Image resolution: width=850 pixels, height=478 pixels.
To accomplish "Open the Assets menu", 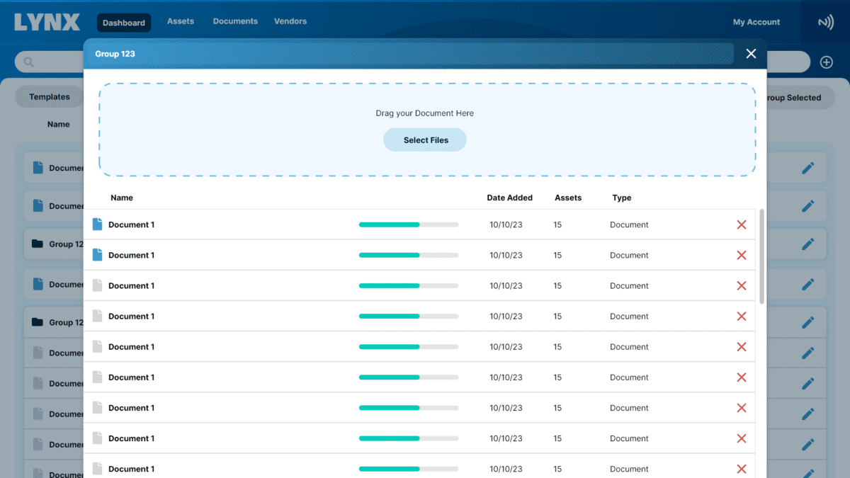I will click(181, 21).
